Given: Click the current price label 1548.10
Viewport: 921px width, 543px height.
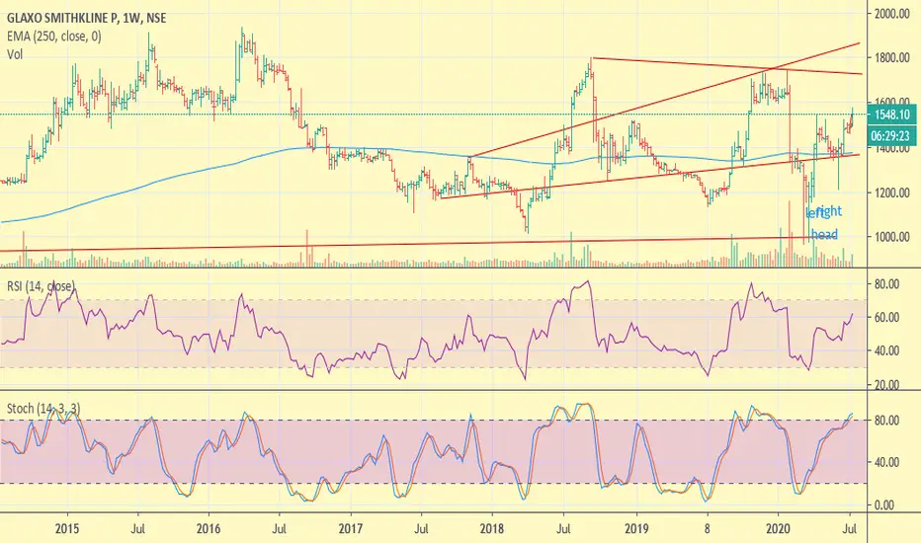Looking at the screenshot, I should pos(891,116).
